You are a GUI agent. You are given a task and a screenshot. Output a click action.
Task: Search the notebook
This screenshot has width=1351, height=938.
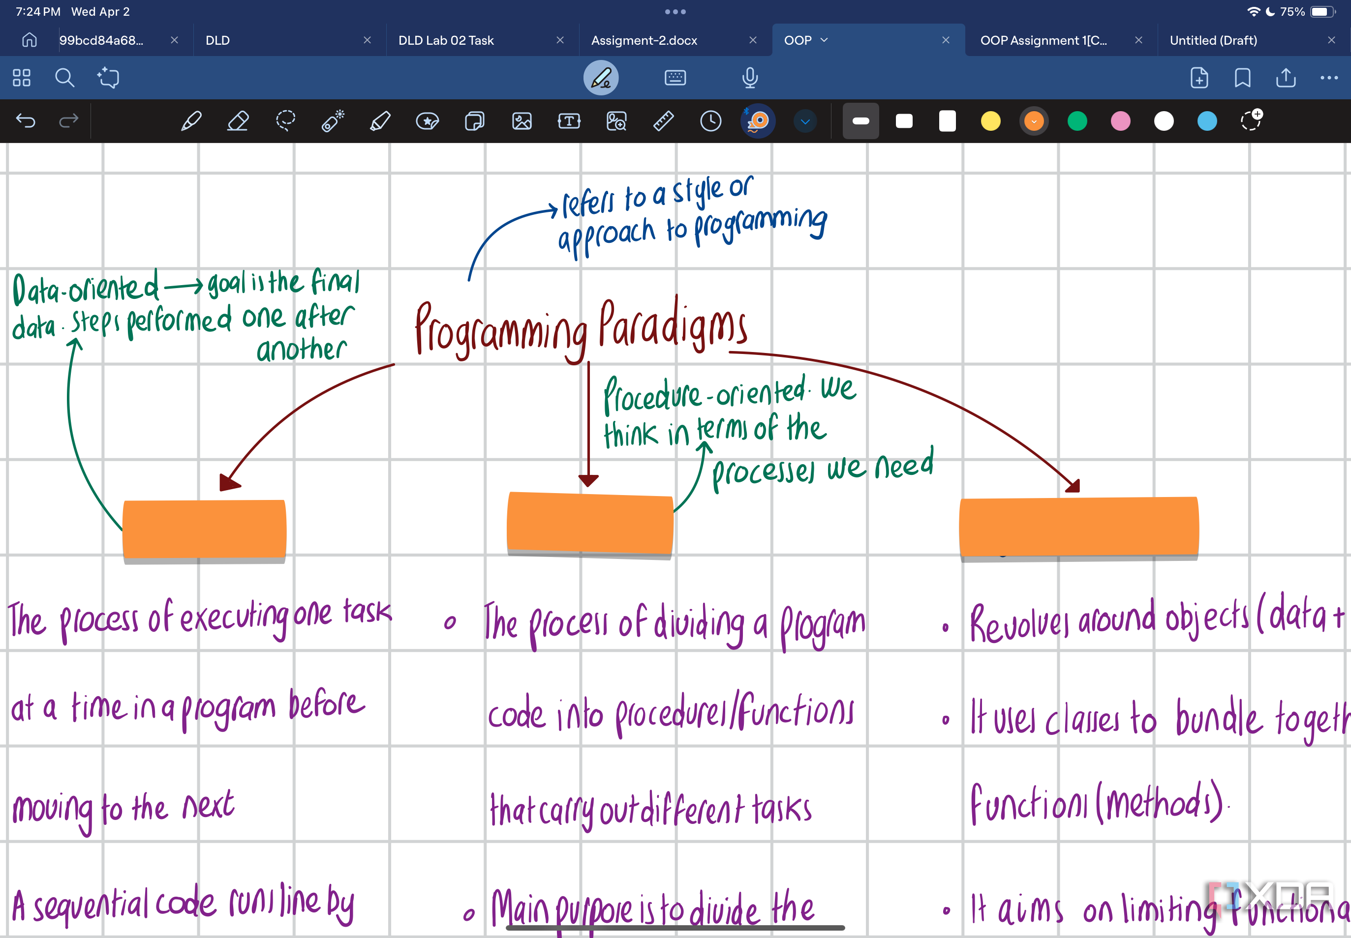click(65, 78)
